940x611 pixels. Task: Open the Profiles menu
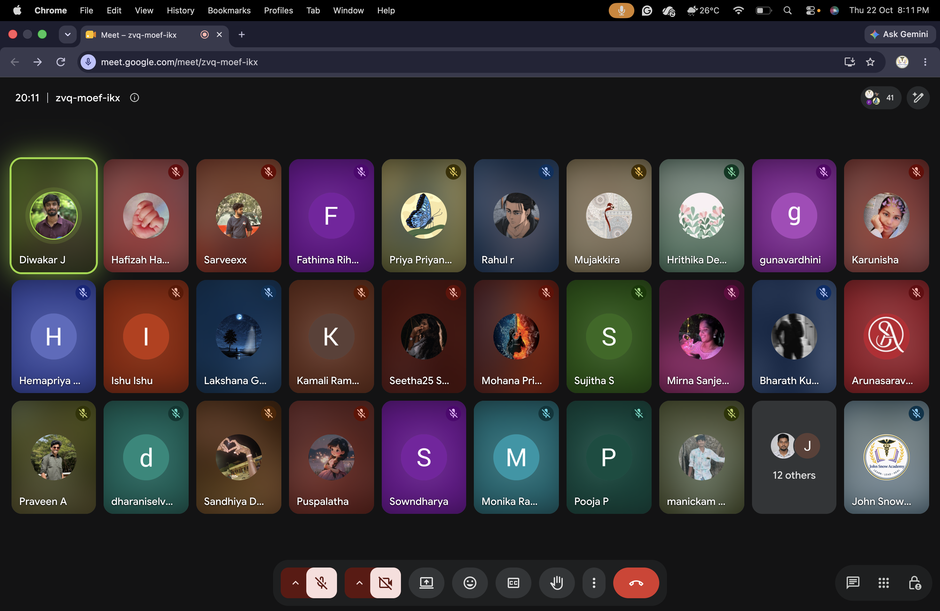click(278, 10)
